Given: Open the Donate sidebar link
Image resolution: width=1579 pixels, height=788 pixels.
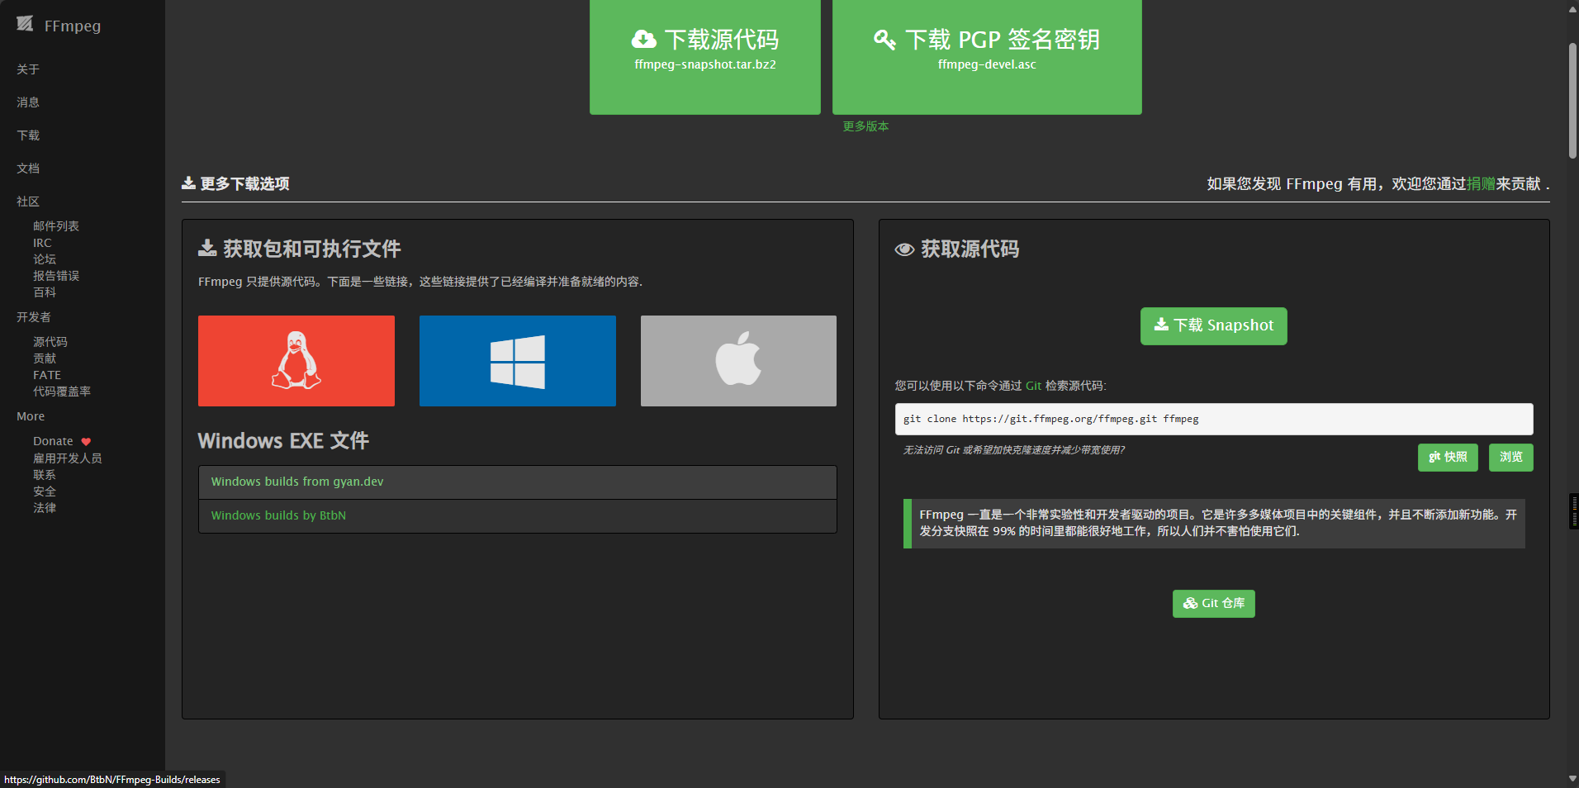Looking at the screenshot, I should click(x=53, y=441).
